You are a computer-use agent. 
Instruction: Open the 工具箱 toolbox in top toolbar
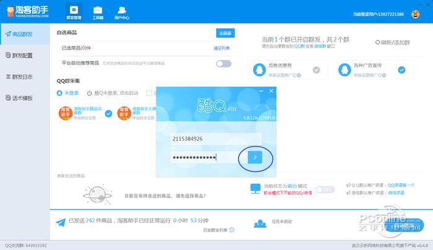[98, 13]
